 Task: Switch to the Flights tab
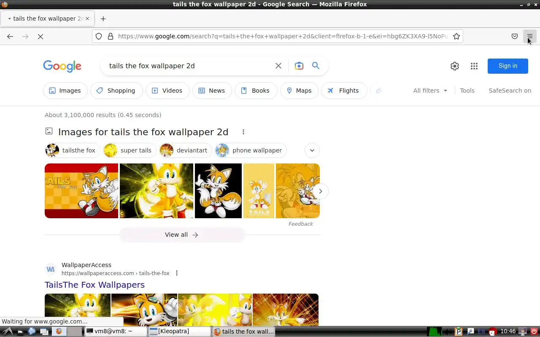[344, 91]
